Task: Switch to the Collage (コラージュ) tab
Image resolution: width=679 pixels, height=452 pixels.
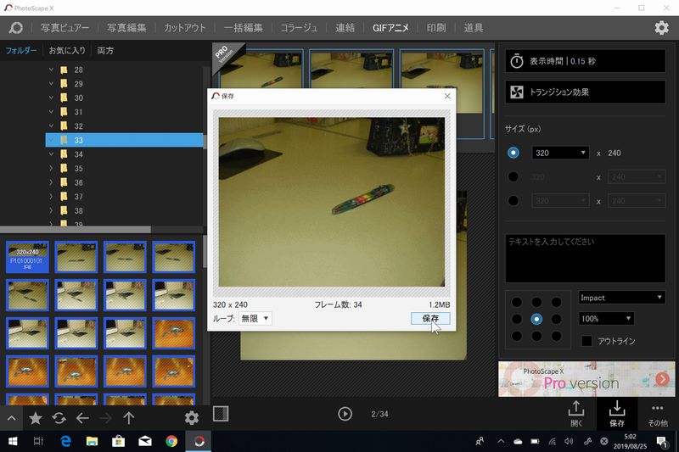Action: click(299, 28)
